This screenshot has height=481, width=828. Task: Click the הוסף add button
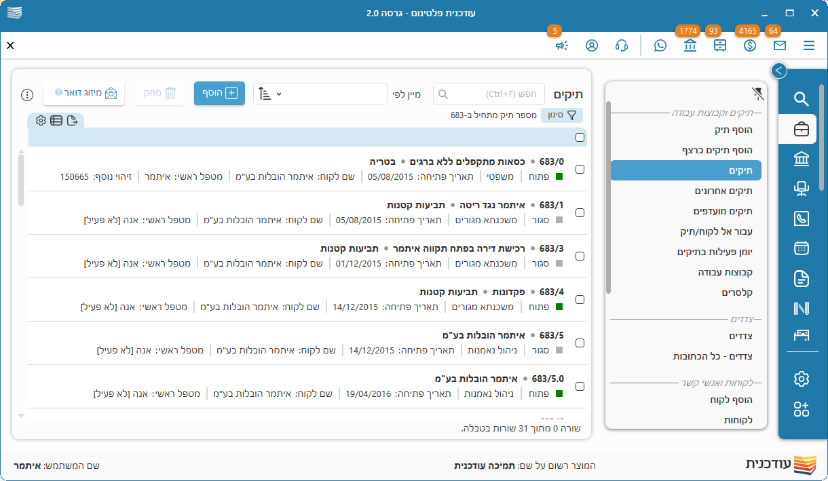219,93
